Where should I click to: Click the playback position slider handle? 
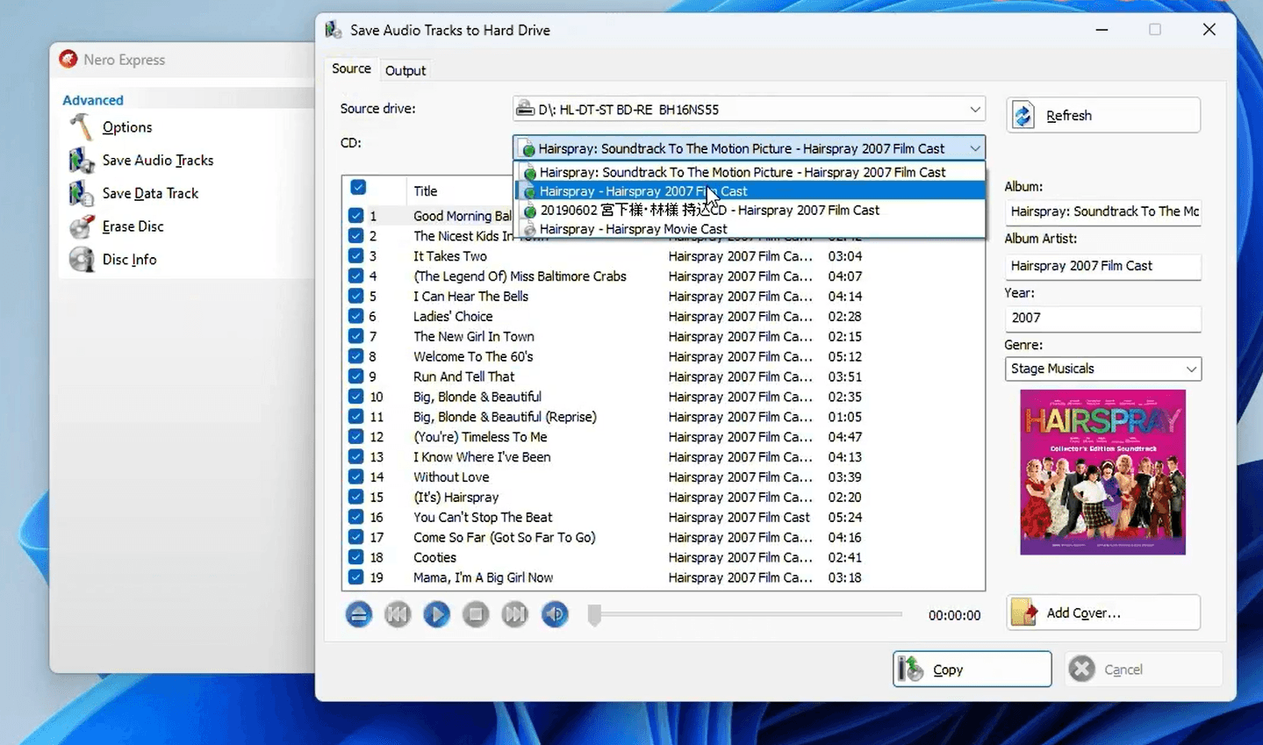click(x=594, y=614)
